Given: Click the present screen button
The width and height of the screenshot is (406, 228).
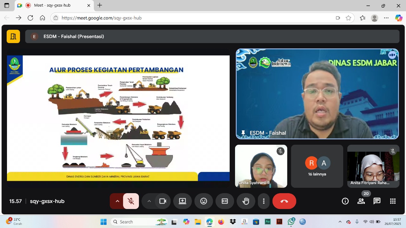Looking at the screenshot, I should 182,201.
